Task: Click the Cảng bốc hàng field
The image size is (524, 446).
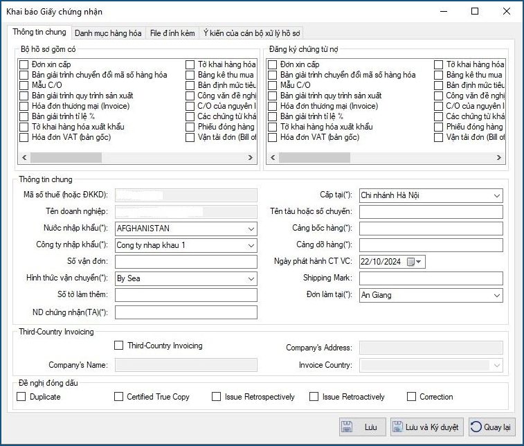Action: [x=431, y=229]
